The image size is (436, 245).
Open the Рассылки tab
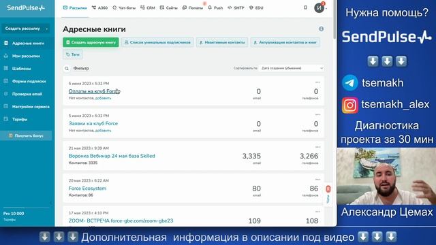(75, 7)
